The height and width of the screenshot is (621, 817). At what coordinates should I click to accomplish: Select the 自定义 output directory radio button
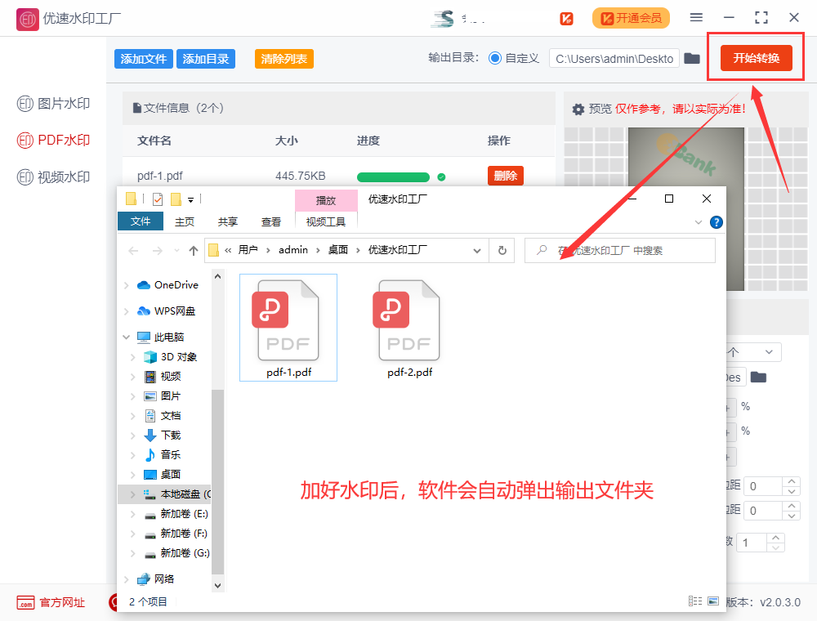pyautogui.click(x=495, y=58)
